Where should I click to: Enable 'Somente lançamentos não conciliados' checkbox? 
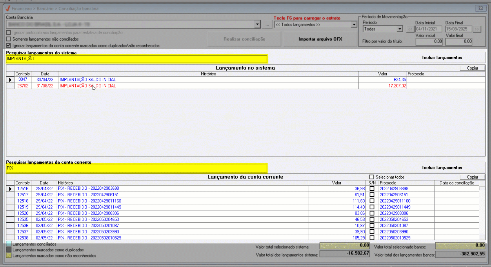8,39
